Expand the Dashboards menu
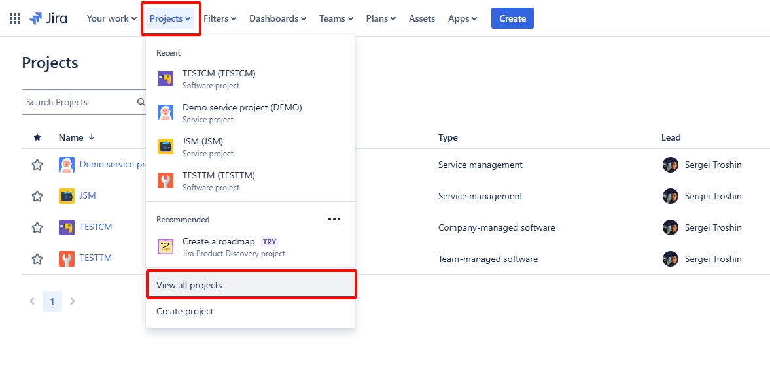 pos(277,18)
